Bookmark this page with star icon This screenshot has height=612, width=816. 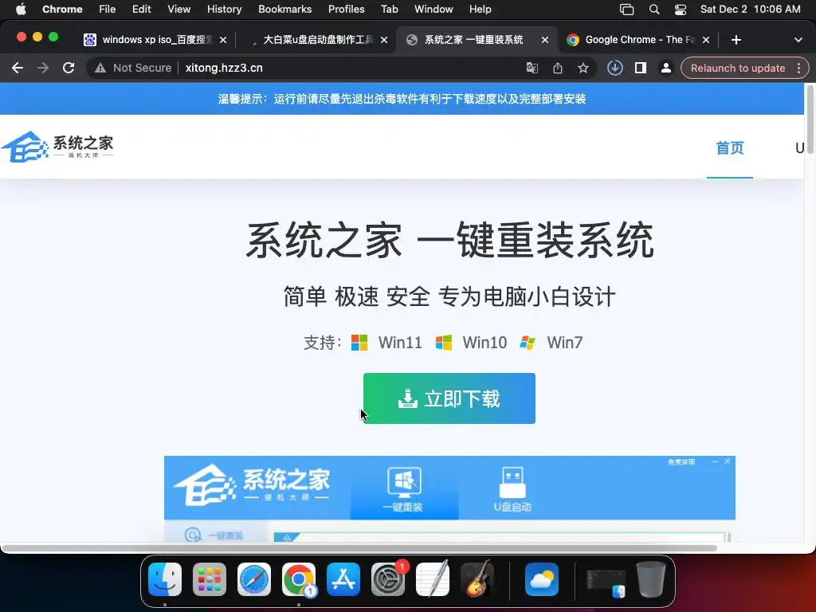pyautogui.click(x=583, y=69)
